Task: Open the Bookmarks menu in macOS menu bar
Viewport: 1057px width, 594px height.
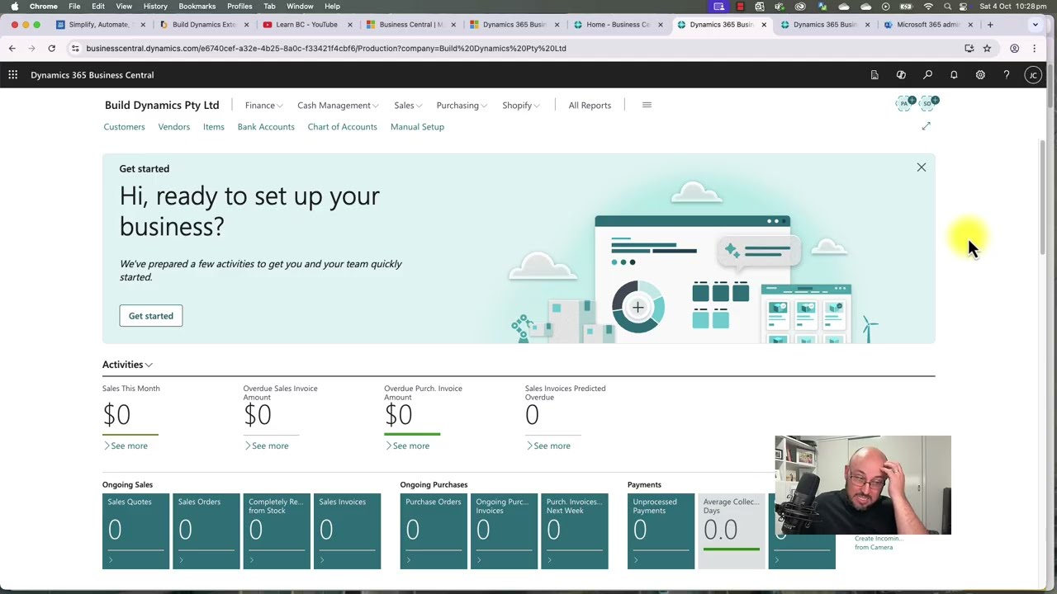Action: tap(197, 7)
